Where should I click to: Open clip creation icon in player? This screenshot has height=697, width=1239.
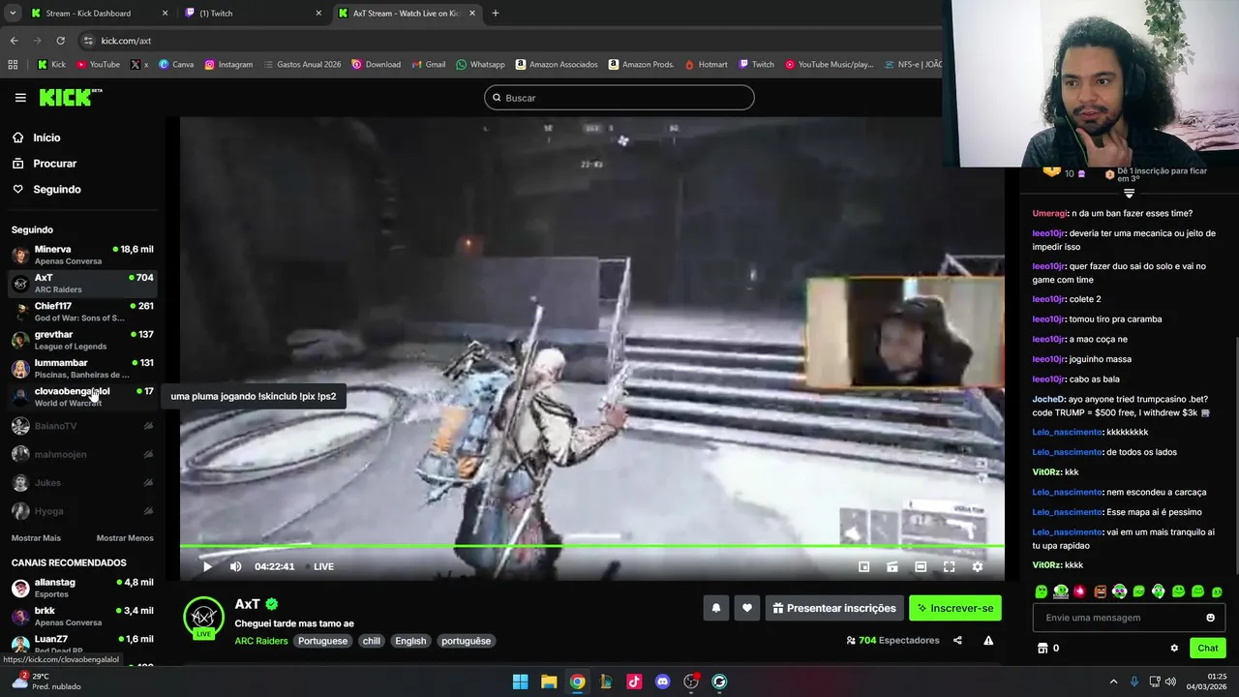tap(892, 566)
